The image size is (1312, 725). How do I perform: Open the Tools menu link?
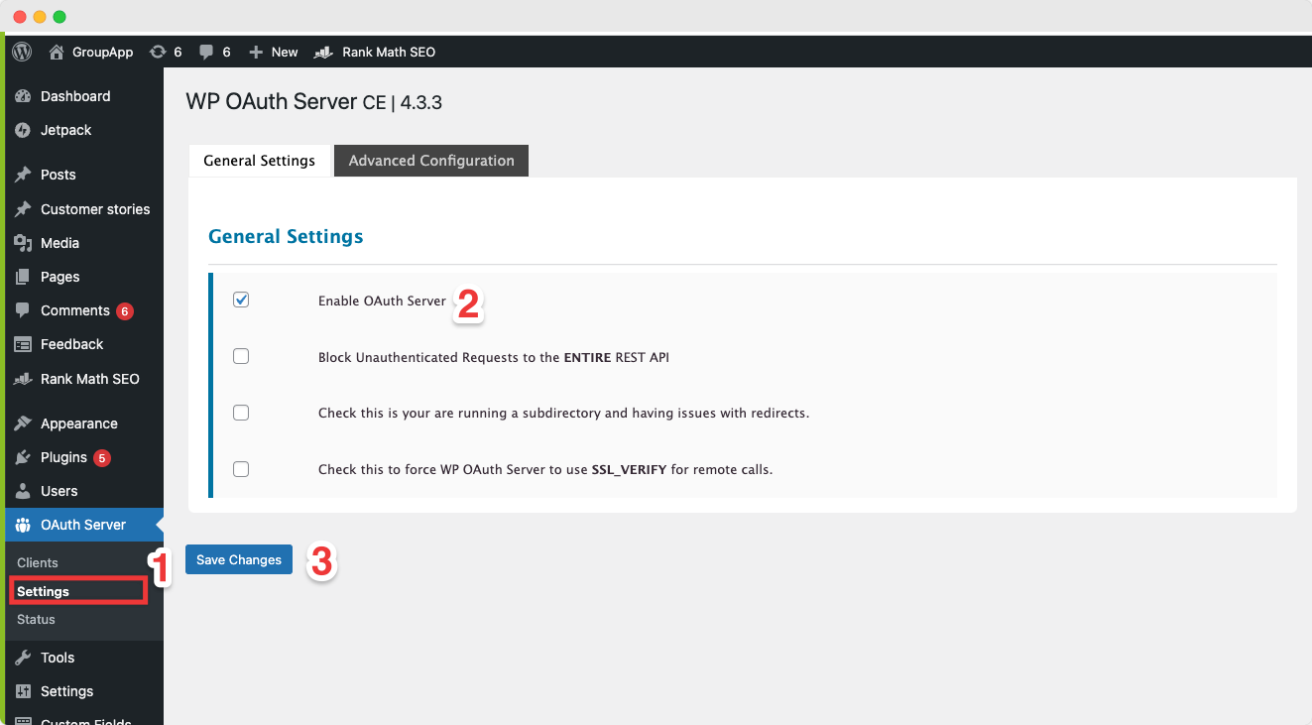tap(58, 658)
